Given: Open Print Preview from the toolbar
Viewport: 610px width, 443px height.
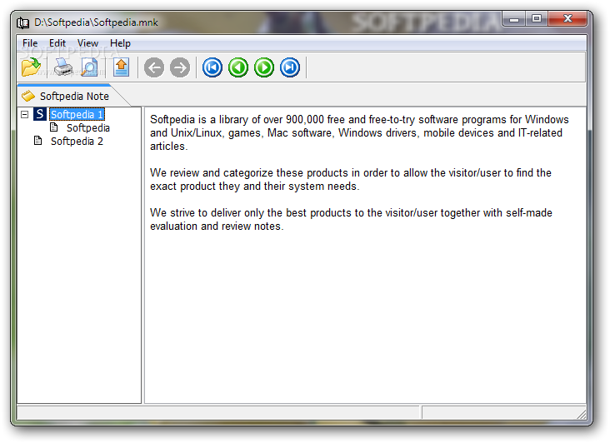Looking at the screenshot, I should coord(89,67).
